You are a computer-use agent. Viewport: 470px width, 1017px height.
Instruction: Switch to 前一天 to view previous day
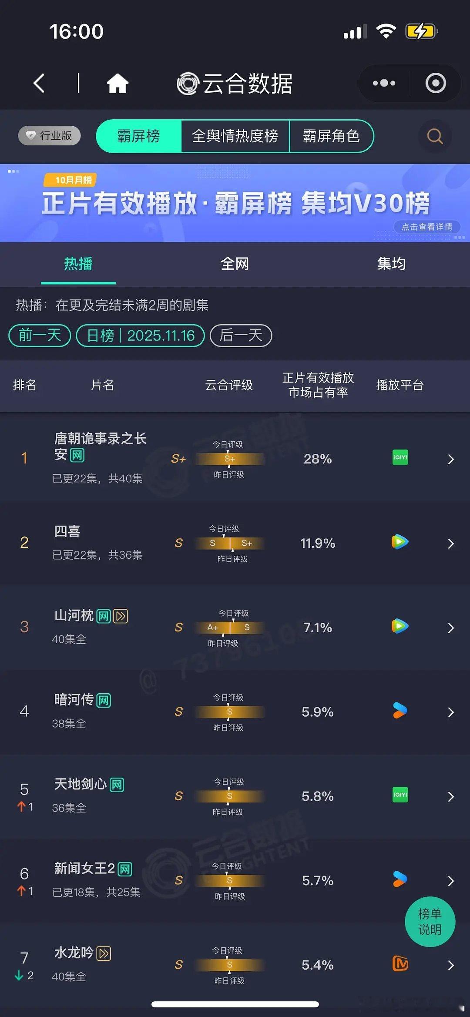pos(39,336)
